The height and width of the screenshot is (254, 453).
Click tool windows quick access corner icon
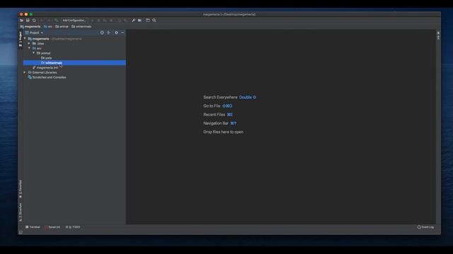(21, 232)
